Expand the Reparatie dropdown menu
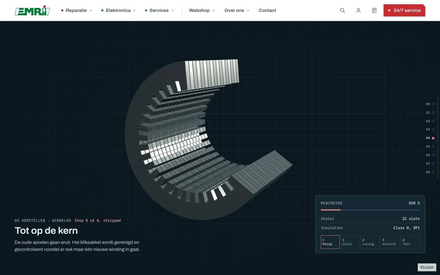Viewport: 440px width, 275px height. point(76,10)
